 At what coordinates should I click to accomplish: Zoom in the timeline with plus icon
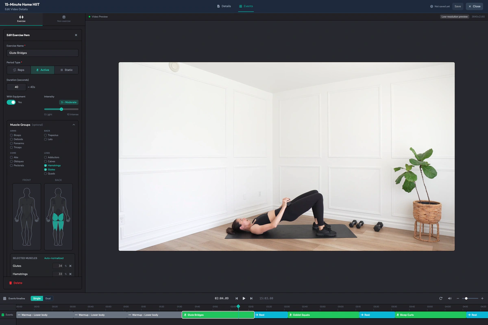click(x=482, y=298)
